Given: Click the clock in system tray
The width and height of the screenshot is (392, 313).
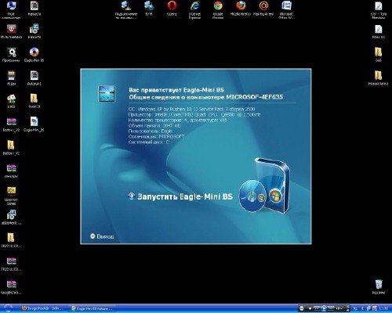Looking at the screenshot, I should pyautogui.click(x=383, y=308).
